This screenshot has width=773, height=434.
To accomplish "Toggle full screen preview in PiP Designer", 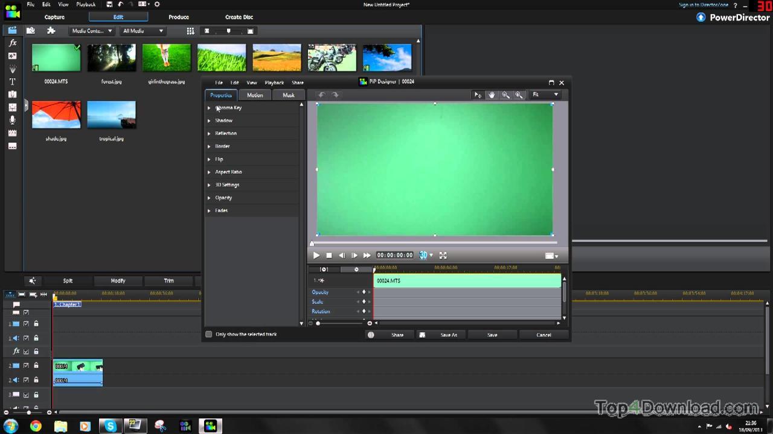I will coord(443,256).
